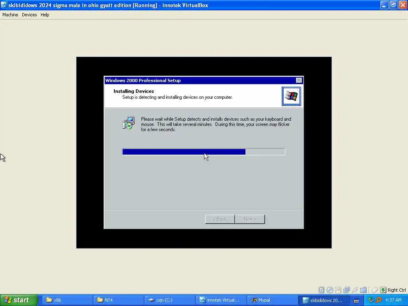Switch to the ;ojn (C:) drive window
The height and width of the screenshot is (306, 408).
169,300
